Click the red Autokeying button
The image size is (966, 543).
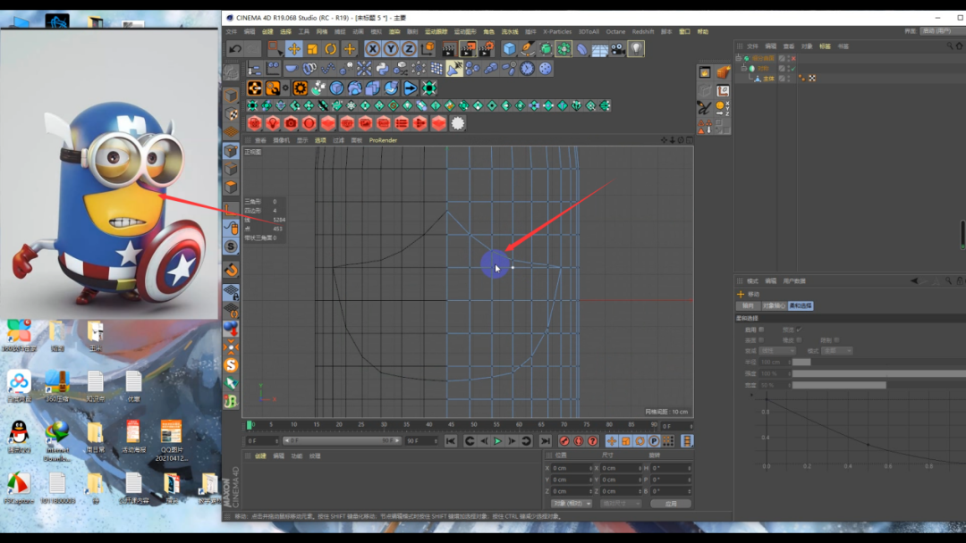(578, 441)
